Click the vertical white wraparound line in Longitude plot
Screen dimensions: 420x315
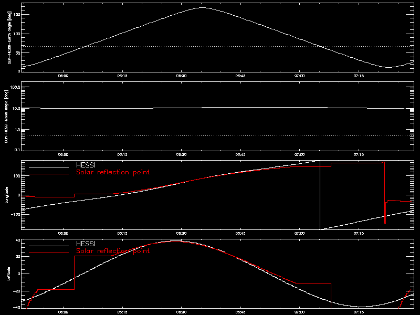320,195
